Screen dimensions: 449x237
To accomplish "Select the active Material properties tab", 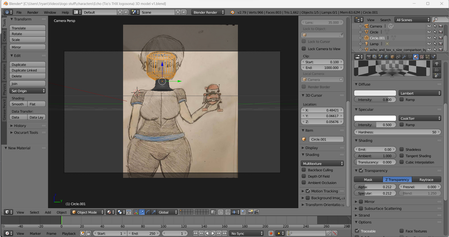I will [x=416, y=56].
